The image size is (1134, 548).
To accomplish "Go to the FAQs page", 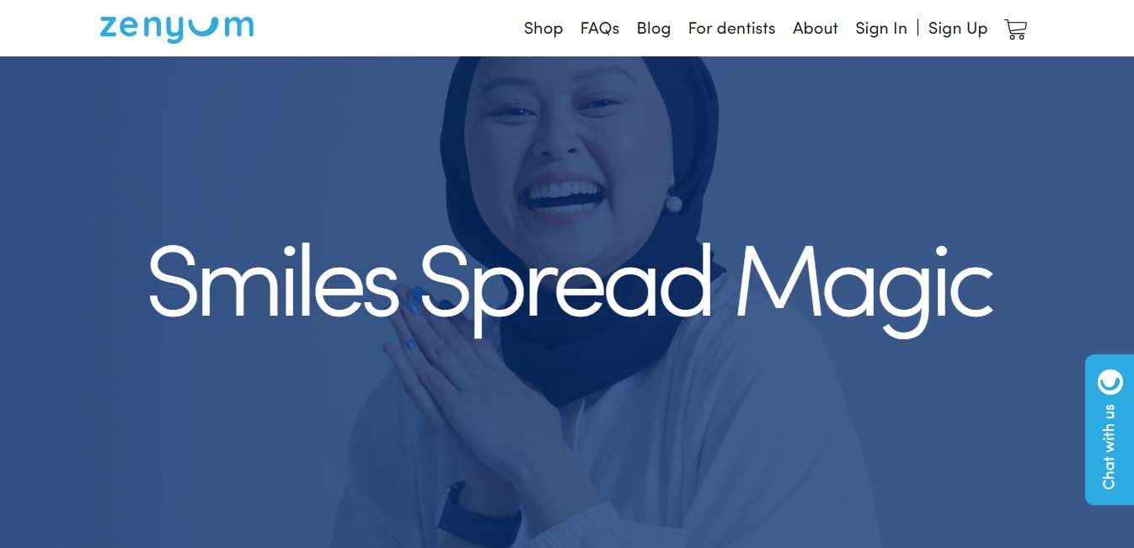I will (x=600, y=29).
